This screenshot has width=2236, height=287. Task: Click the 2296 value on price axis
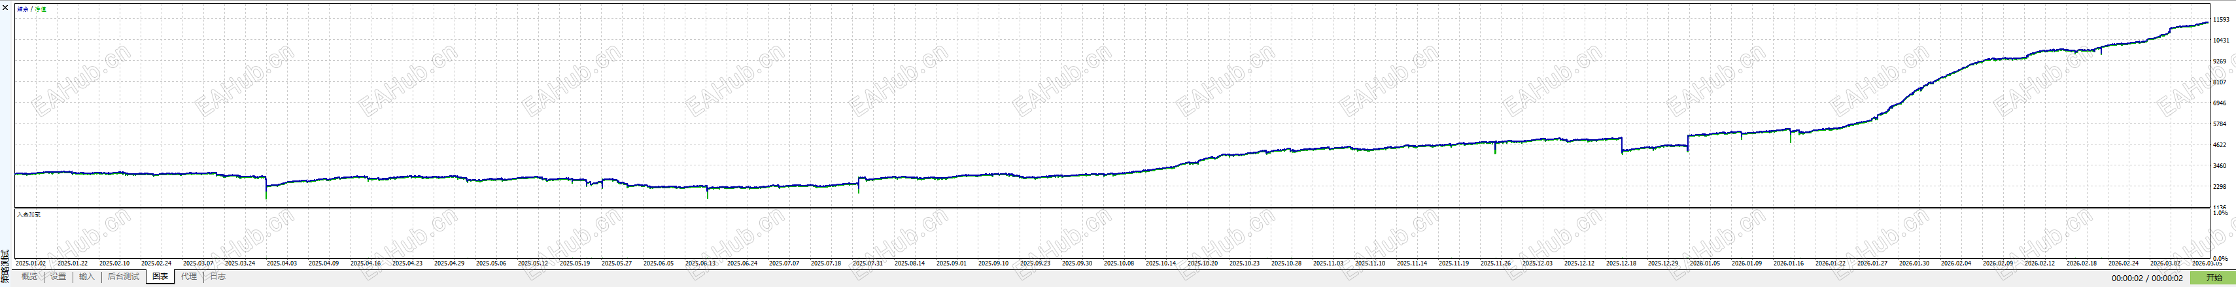pos(2220,186)
